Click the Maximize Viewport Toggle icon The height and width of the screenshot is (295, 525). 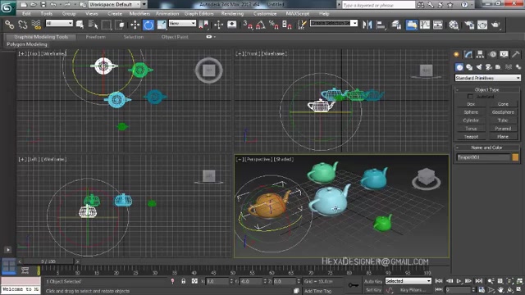pyautogui.click(x=519, y=289)
